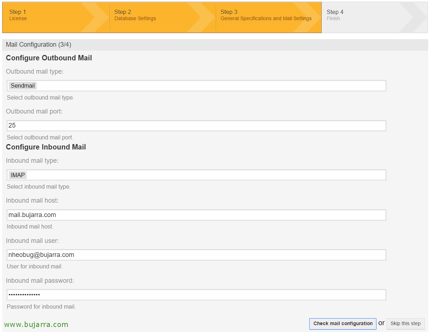Click the Inbound mail type label

[x=32, y=161]
